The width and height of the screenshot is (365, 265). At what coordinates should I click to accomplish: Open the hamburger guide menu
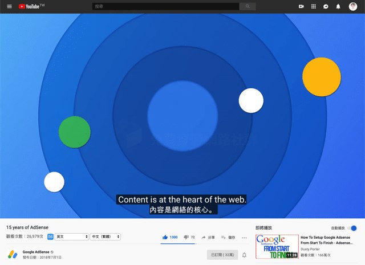point(9,6)
